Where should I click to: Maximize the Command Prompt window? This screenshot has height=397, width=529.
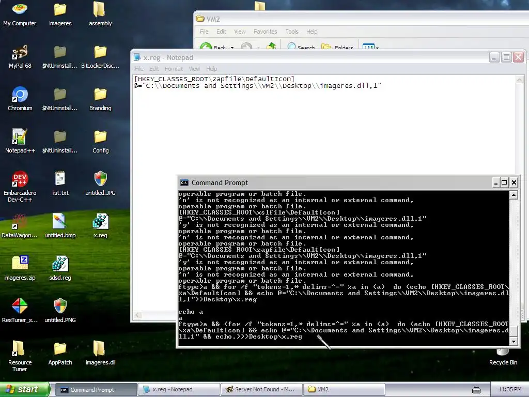tap(504, 182)
